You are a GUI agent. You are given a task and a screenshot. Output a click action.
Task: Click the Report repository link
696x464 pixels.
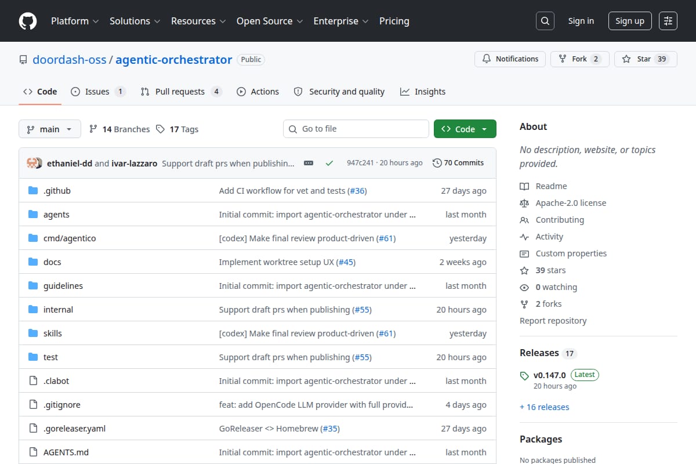(x=553, y=321)
